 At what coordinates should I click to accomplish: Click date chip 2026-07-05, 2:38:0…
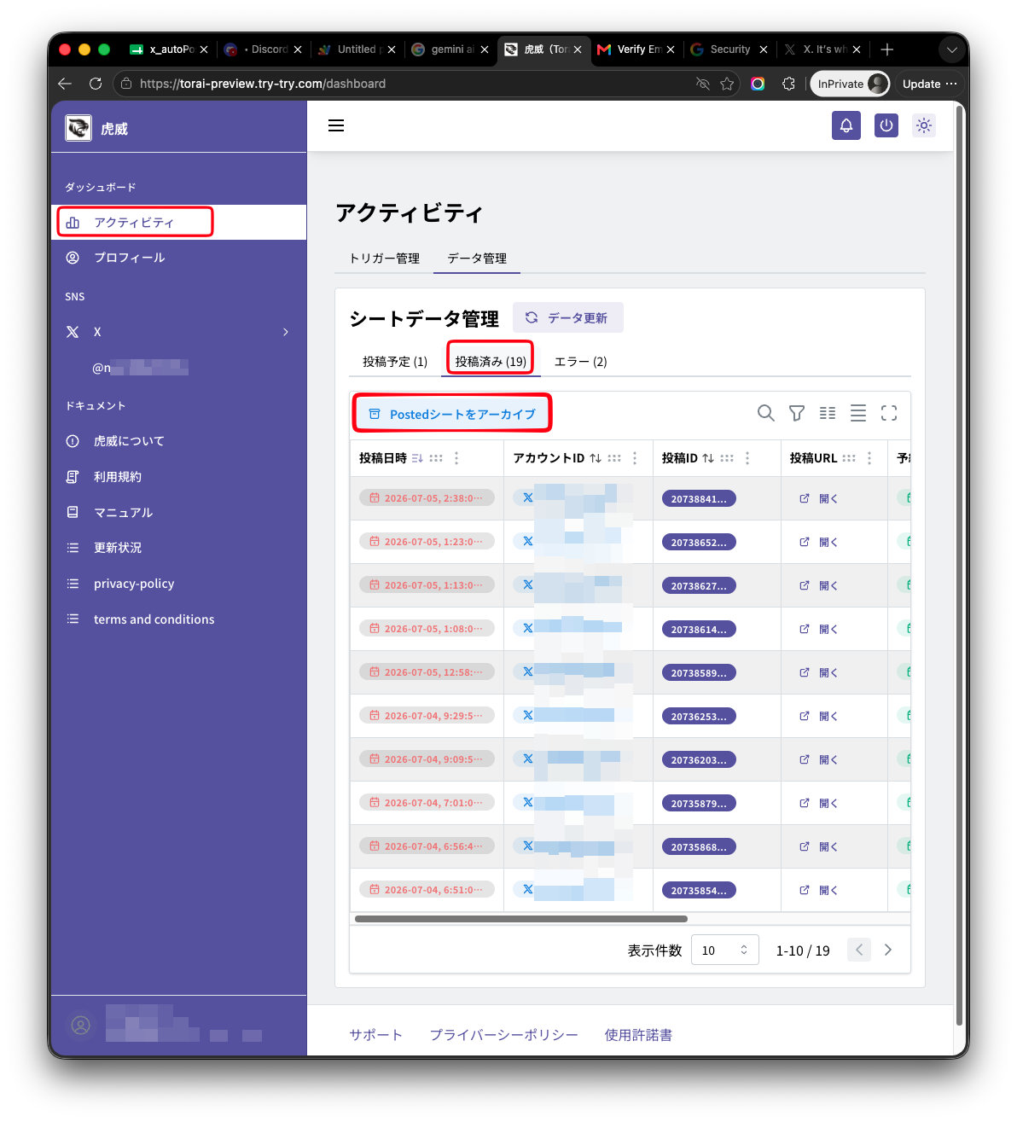pos(427,498)
